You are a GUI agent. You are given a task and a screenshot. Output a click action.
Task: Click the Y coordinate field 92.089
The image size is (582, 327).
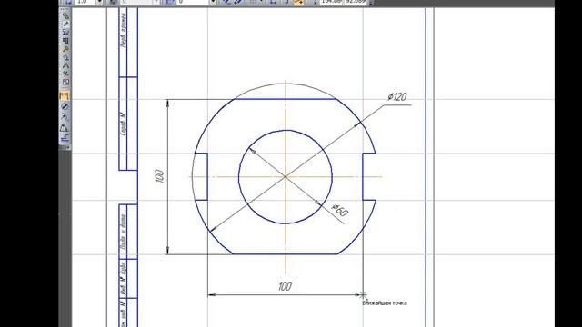(356, 2)
